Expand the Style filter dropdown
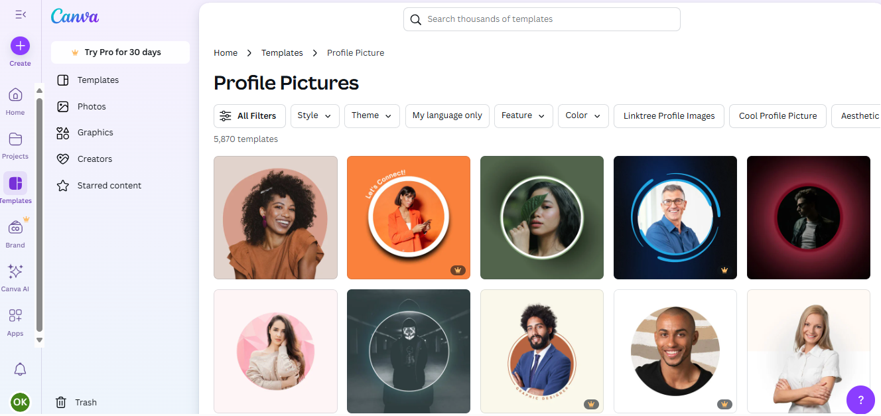 pyautogui.click(x=314, y=115)
